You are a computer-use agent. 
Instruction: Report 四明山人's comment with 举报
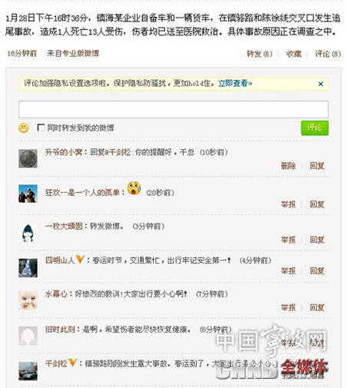(288, 271)
